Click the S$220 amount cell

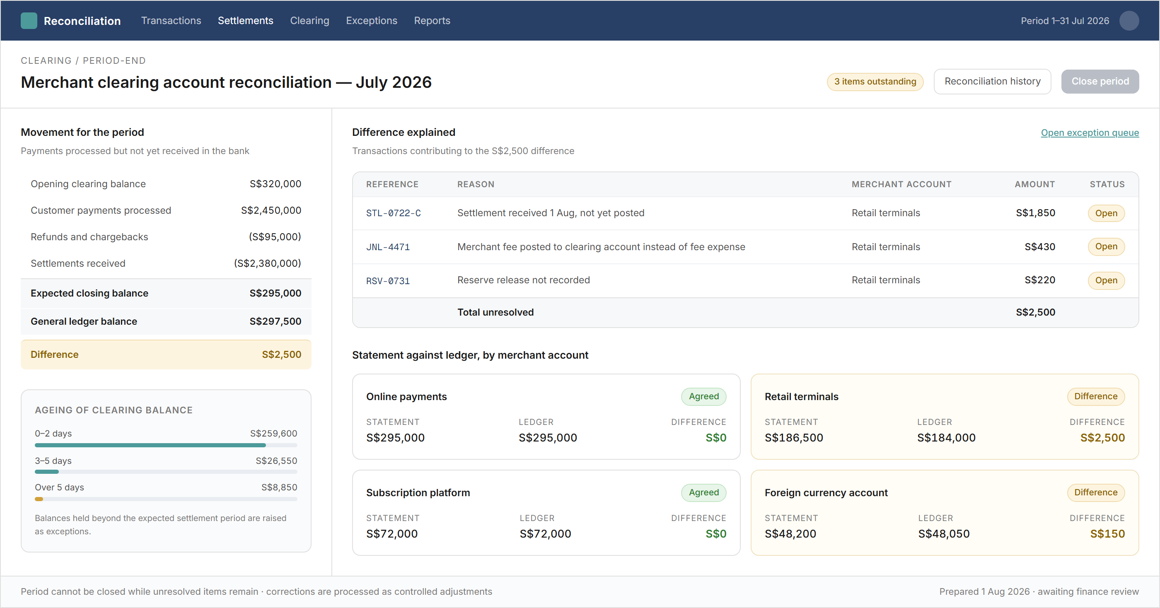(x=1039, y=280)
